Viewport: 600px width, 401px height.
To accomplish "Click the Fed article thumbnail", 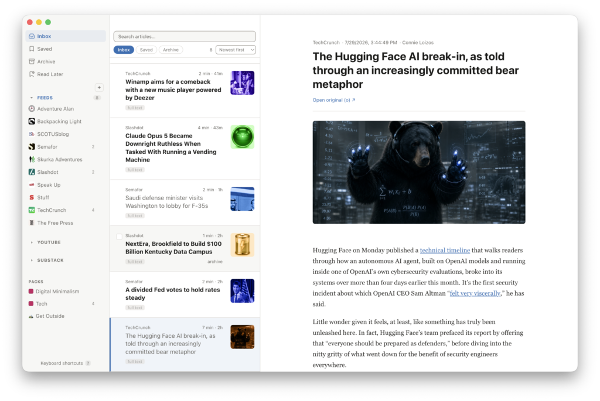I will point(242,290).
